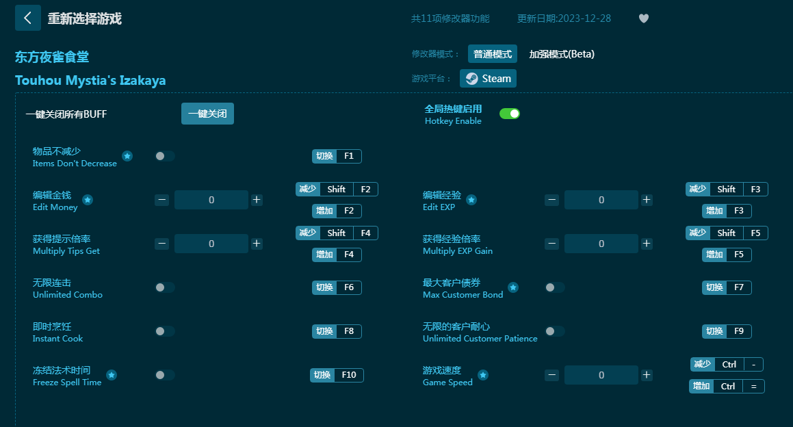Image resolution: width=793 pixels, height=427 pixels.
Task: Click the 更新日期:2023-12-28 text
Action: (564, 18)
